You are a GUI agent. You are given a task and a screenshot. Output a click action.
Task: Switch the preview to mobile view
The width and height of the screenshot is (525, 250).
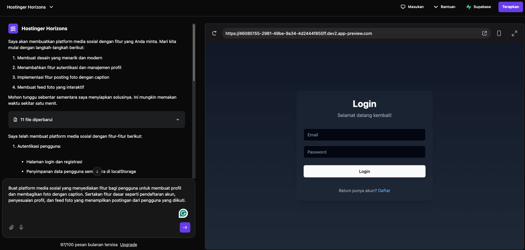coord(499,33)
